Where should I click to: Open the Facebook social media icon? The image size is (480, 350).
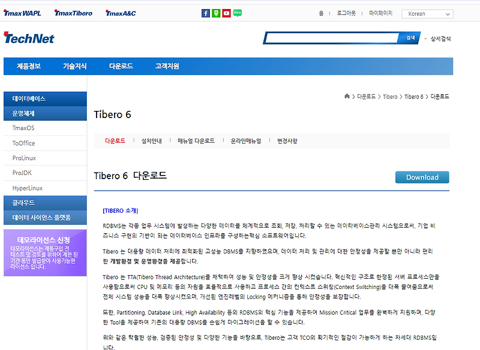point(205,13)
